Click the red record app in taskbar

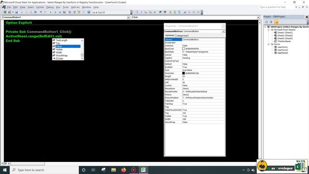click(133, 170)
